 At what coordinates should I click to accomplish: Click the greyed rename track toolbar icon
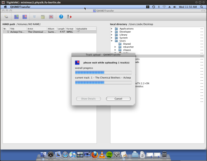pos(34,17)
